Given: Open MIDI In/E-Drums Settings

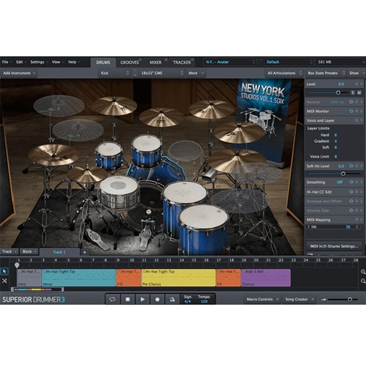Looking at the screenshot, I should pyautogui.click(x=334, y=246).
